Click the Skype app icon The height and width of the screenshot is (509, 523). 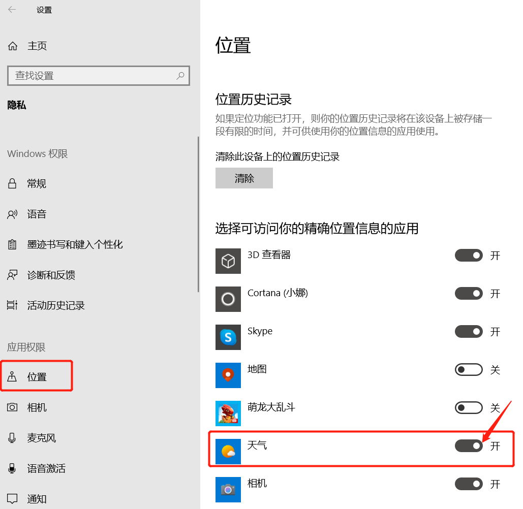pyautogui.click(x=228, y=337)
